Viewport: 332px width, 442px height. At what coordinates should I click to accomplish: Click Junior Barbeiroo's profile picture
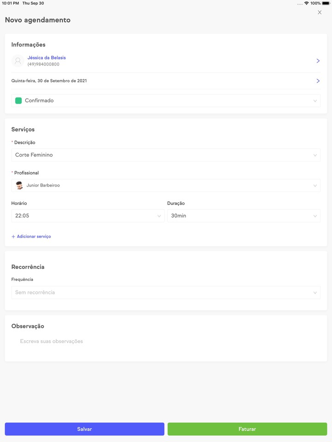(x=19, y=186)
